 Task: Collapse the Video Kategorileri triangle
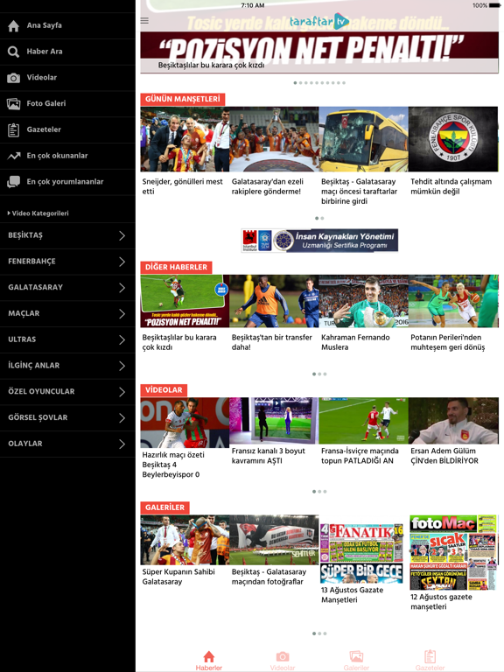click(x=9, y=213)
